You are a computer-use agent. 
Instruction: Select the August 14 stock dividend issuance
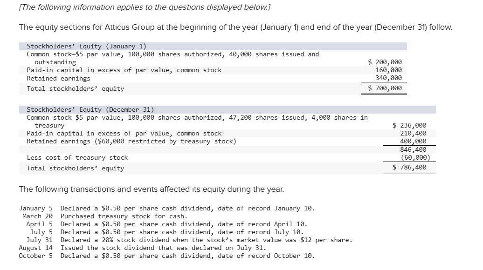pyautogui.click(x=142, y=248)
